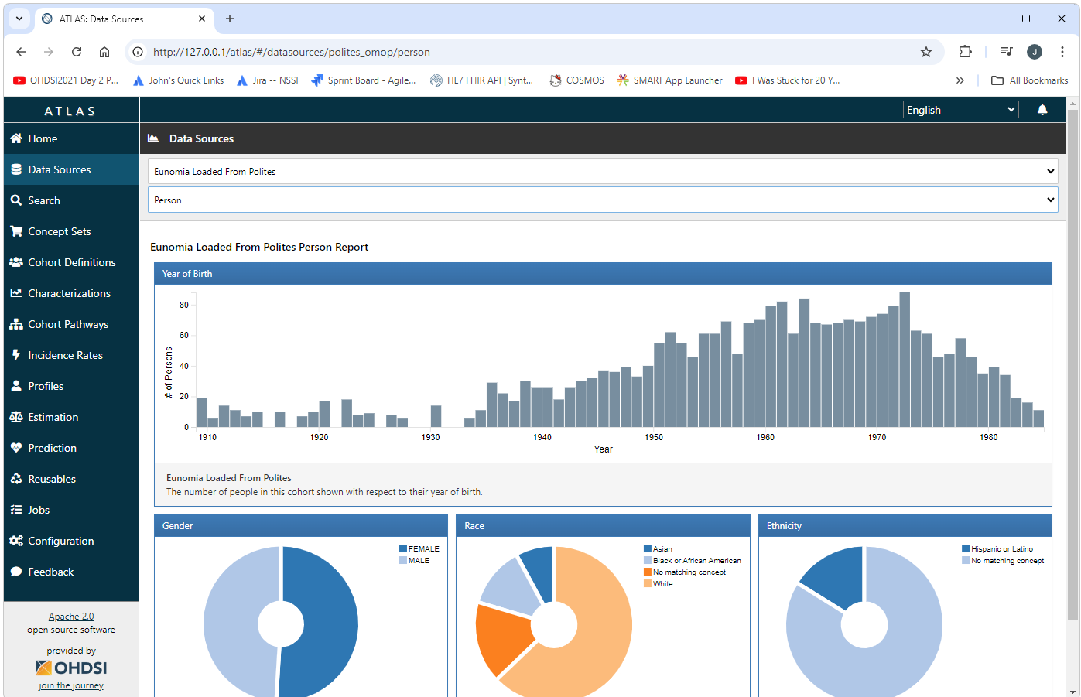Click the tallest 1972 bar in Year of Birth chart
The image size is (1081, 697).
point(905,360)
